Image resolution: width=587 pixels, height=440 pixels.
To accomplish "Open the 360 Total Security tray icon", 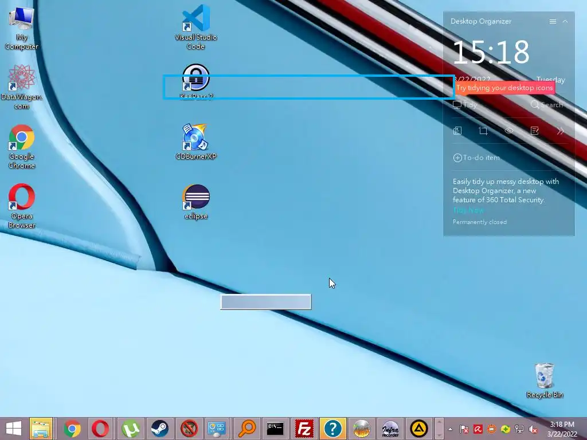I will click(x=506, y=429).
